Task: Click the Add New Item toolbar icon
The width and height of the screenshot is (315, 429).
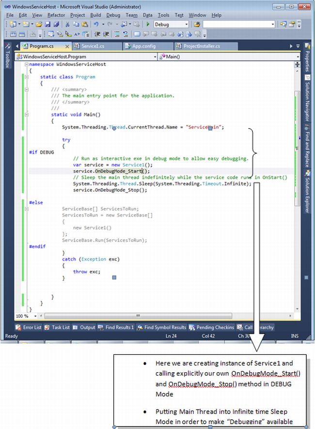Action: 26,24
